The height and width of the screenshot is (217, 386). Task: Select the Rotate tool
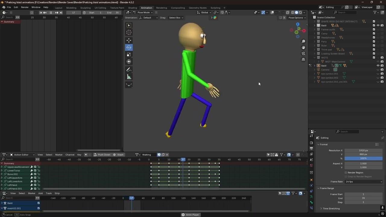(129, 47)
